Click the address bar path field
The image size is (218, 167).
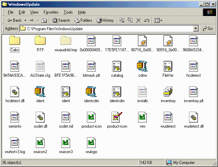[x=107, y=29]
